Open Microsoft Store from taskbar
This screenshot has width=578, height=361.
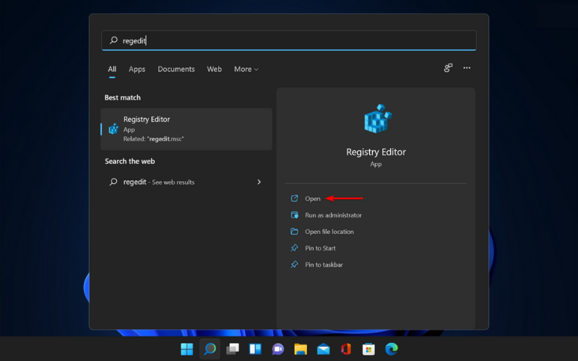tap(368, 349)
